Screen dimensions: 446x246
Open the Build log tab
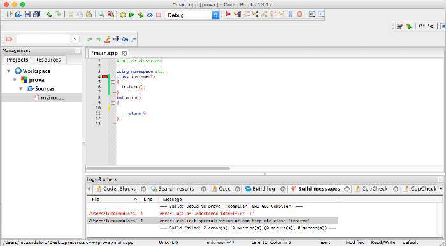[x=263, y=189]
